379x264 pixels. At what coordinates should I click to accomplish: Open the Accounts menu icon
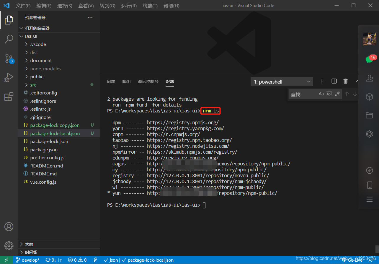click(x=9, y=227)
